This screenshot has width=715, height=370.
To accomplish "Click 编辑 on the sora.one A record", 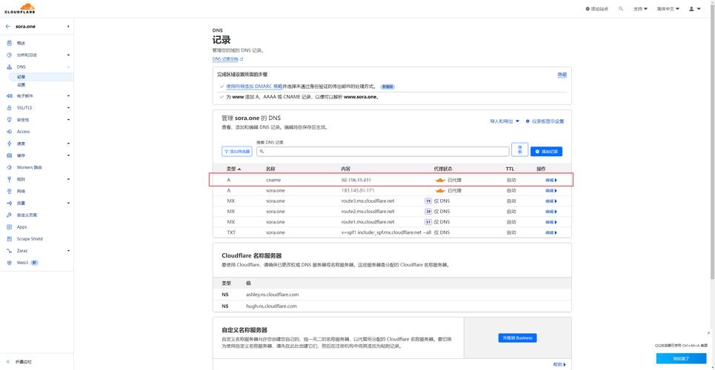I will coord(551,190).
